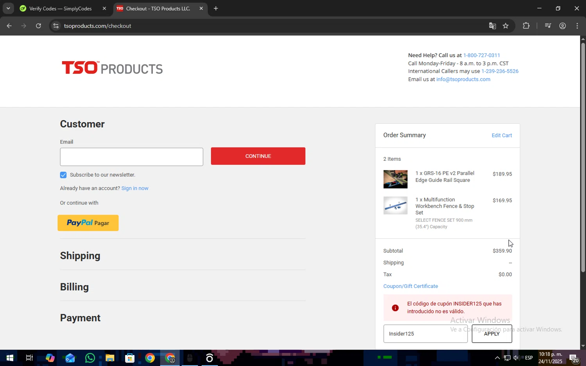Screen dimensions: 586x366
Task: Close the Verify Codes SimplyCodes tab
Action: tap(104, 9)
